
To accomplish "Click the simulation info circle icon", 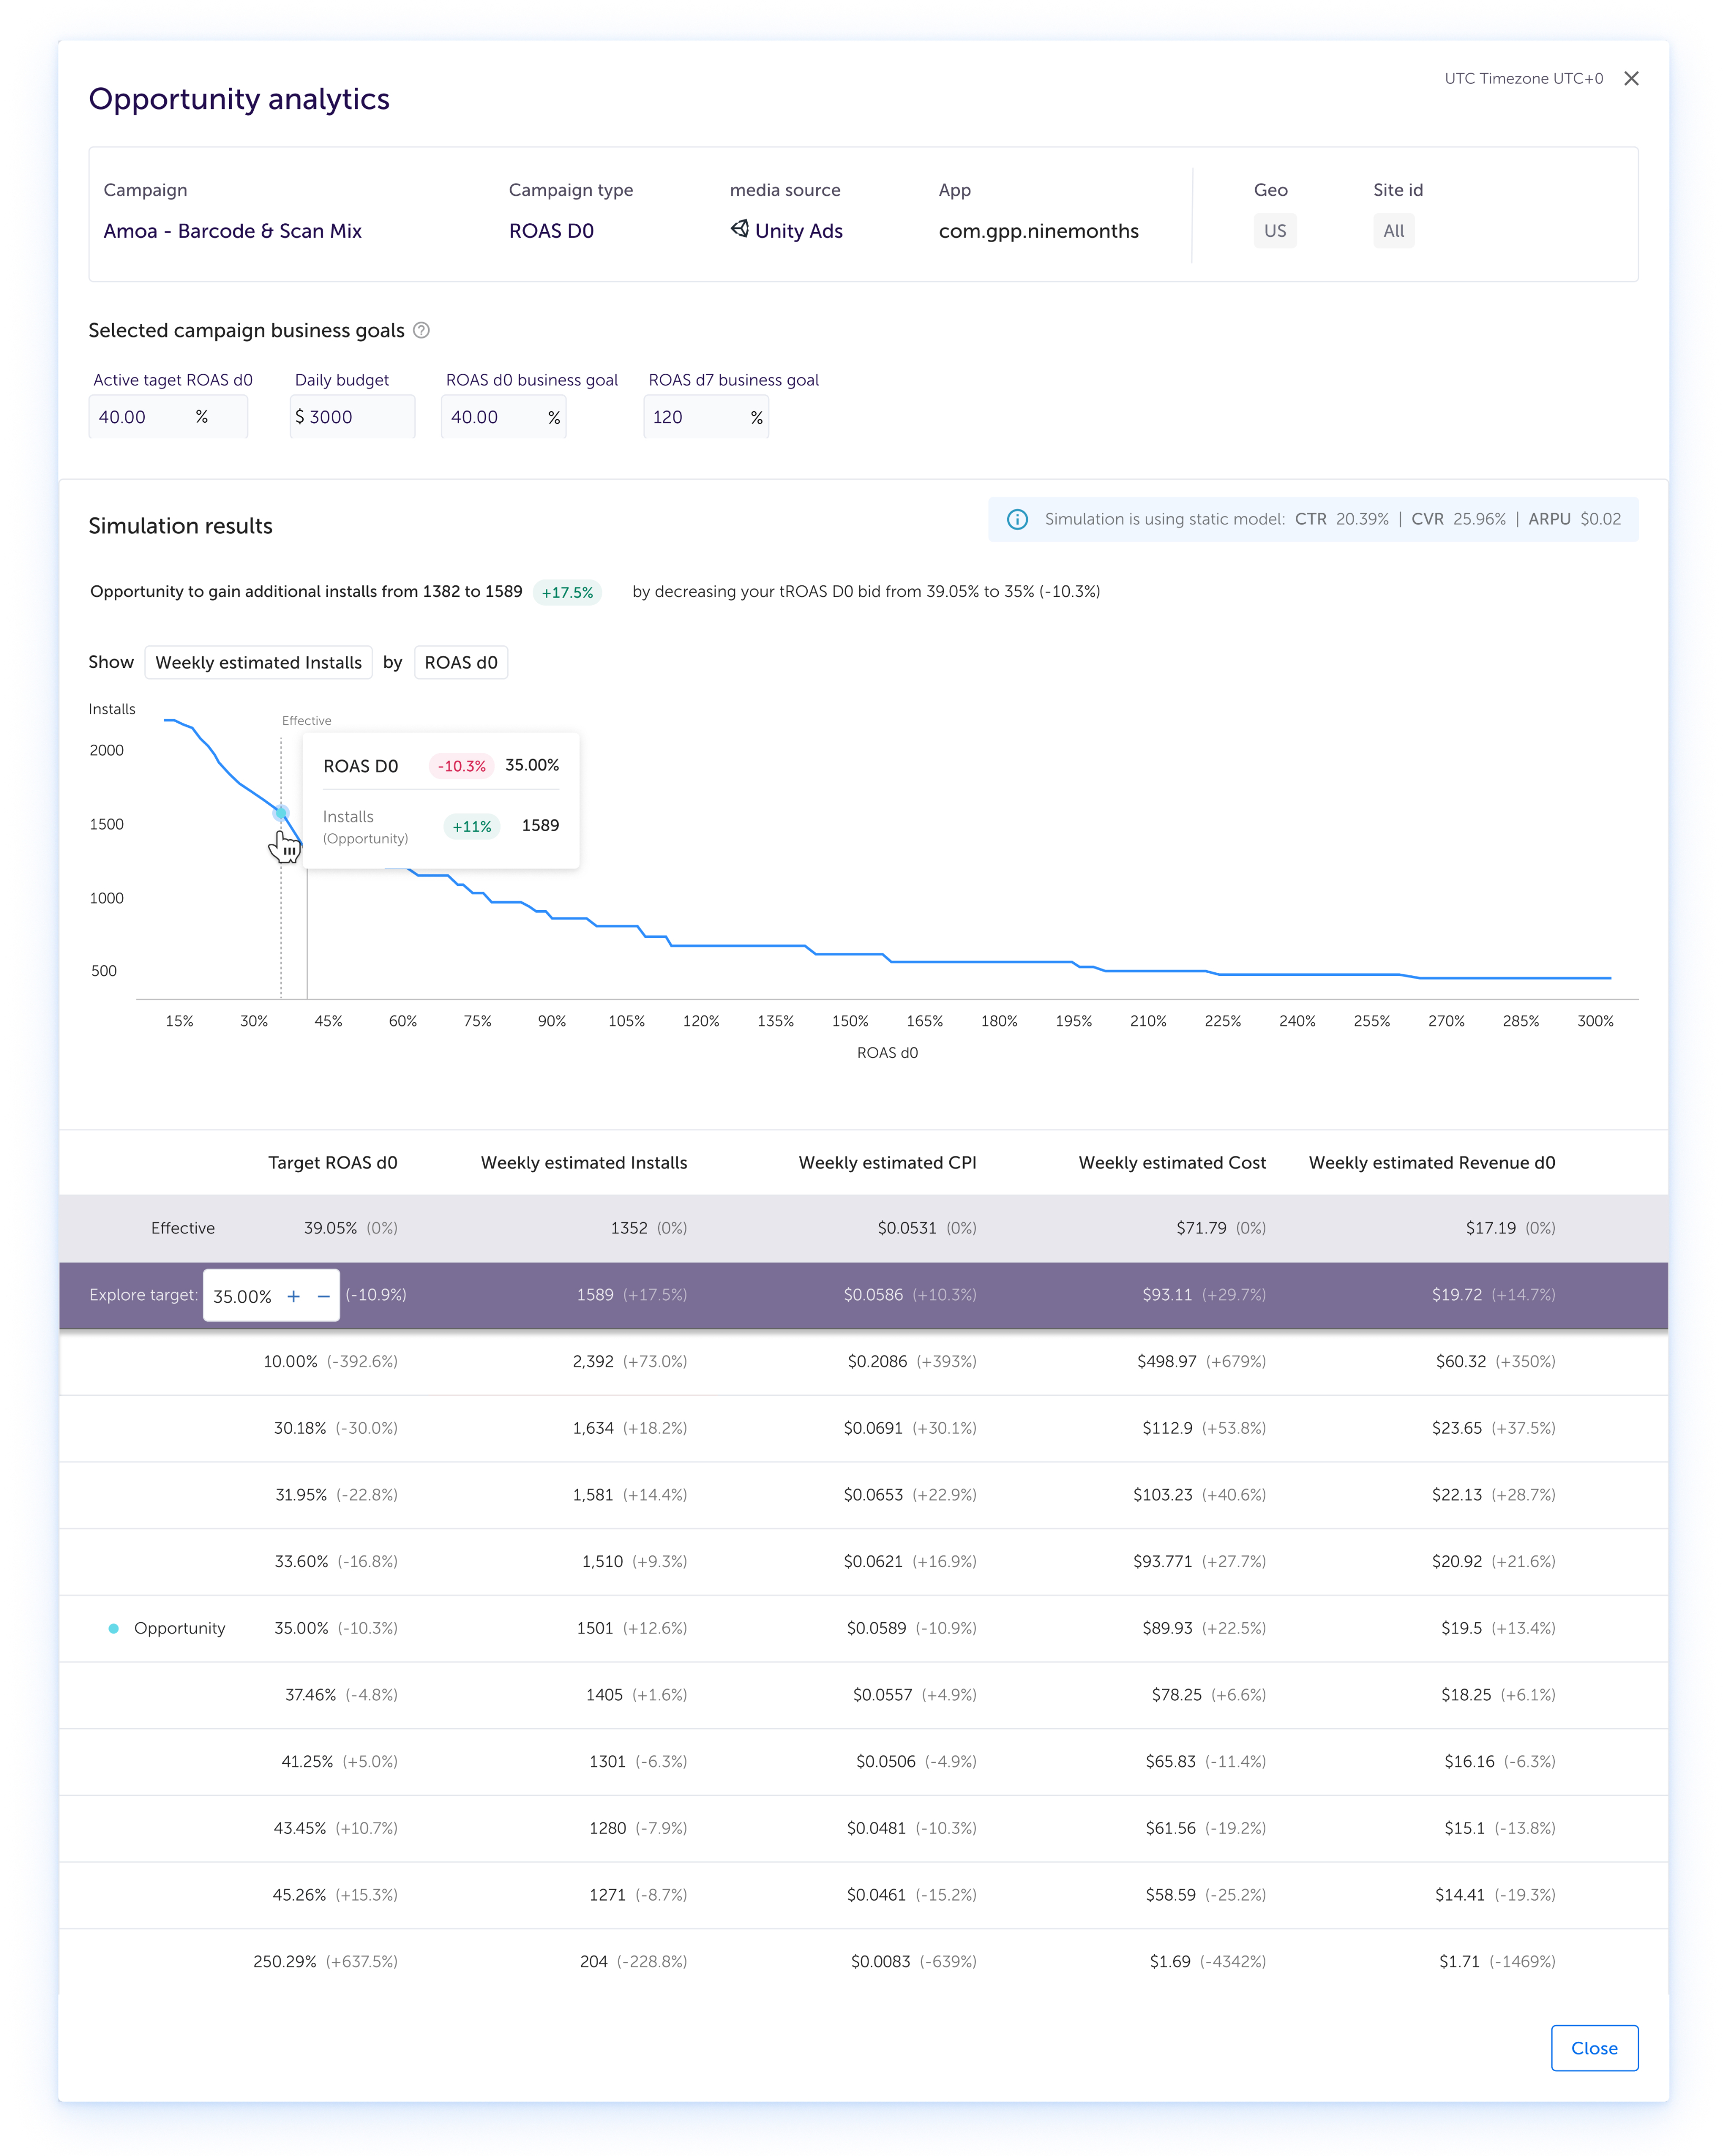I will pyautogui.click(x=1017, y=519).
